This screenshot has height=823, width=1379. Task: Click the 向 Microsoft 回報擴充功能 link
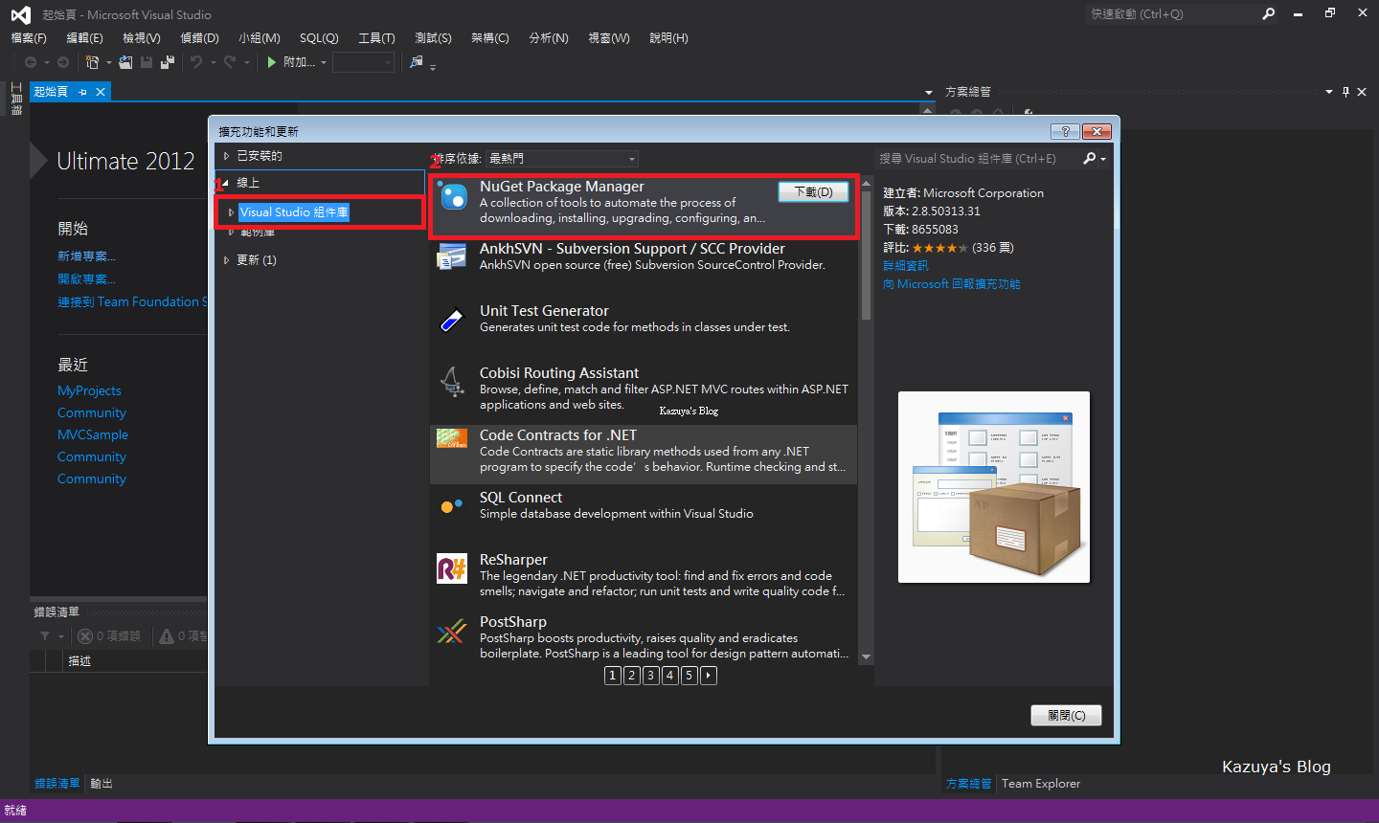952,284
